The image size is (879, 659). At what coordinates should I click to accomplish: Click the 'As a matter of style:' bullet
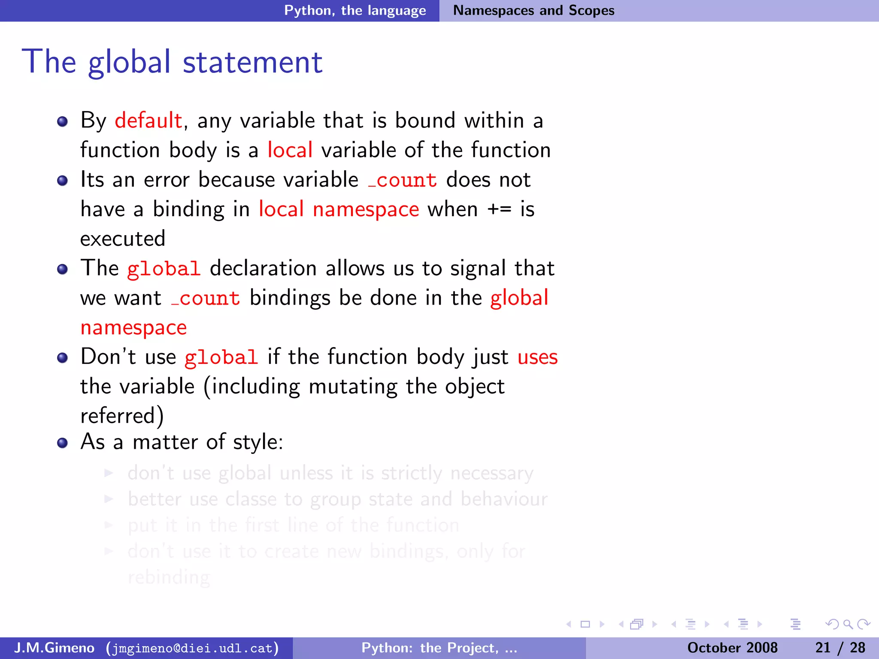pos(182,442)
